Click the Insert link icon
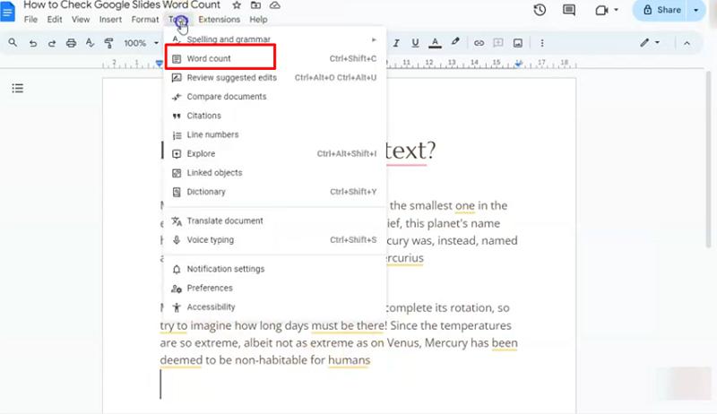This screenshot has width=717, height=414. (x=479, y=43)
